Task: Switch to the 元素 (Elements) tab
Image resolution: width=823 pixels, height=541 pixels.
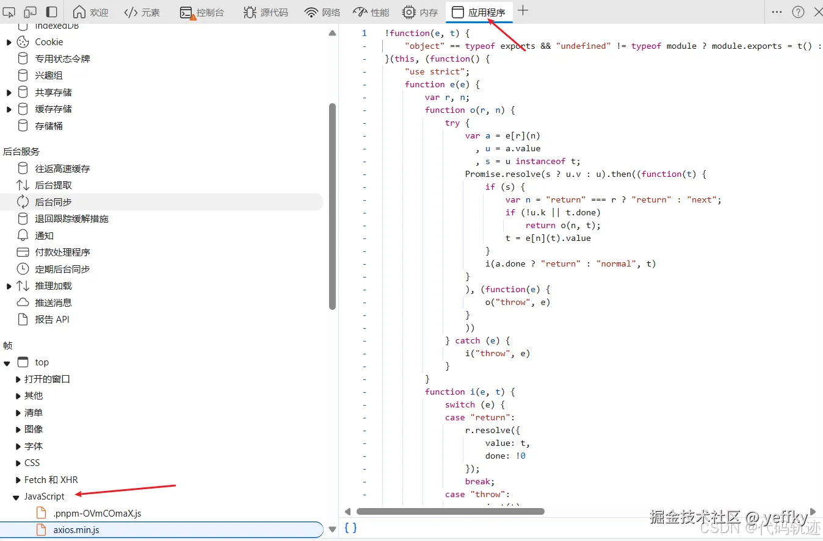Action: pos(142,12)
